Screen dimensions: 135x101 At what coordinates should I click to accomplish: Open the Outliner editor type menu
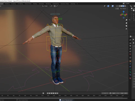coord(131,6)
